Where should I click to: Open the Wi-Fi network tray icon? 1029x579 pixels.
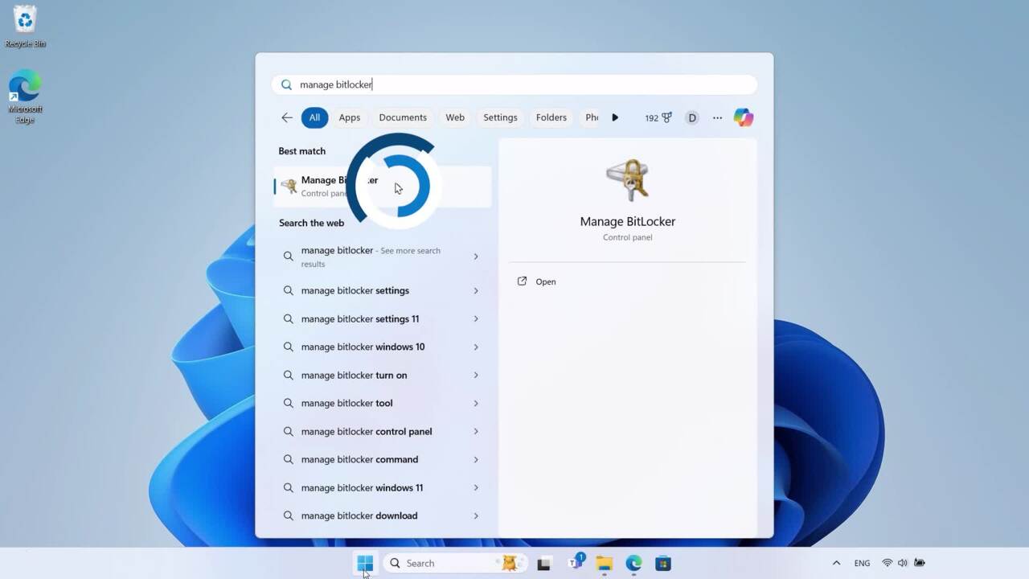tap(887, 563)
